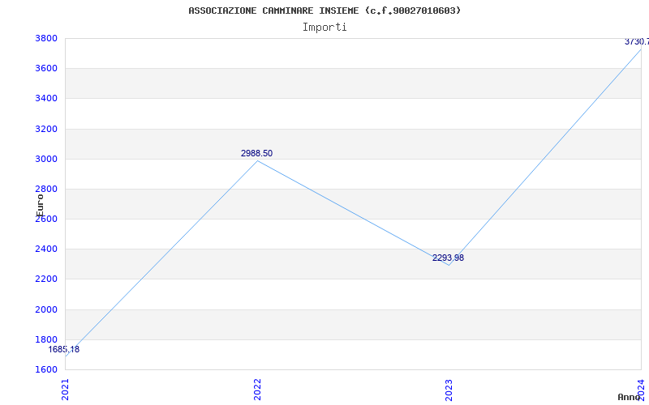The height and width of the screenshot is (405, 649).
Task: Click the 3000 y-axis tick label
Action: (46, 159)
